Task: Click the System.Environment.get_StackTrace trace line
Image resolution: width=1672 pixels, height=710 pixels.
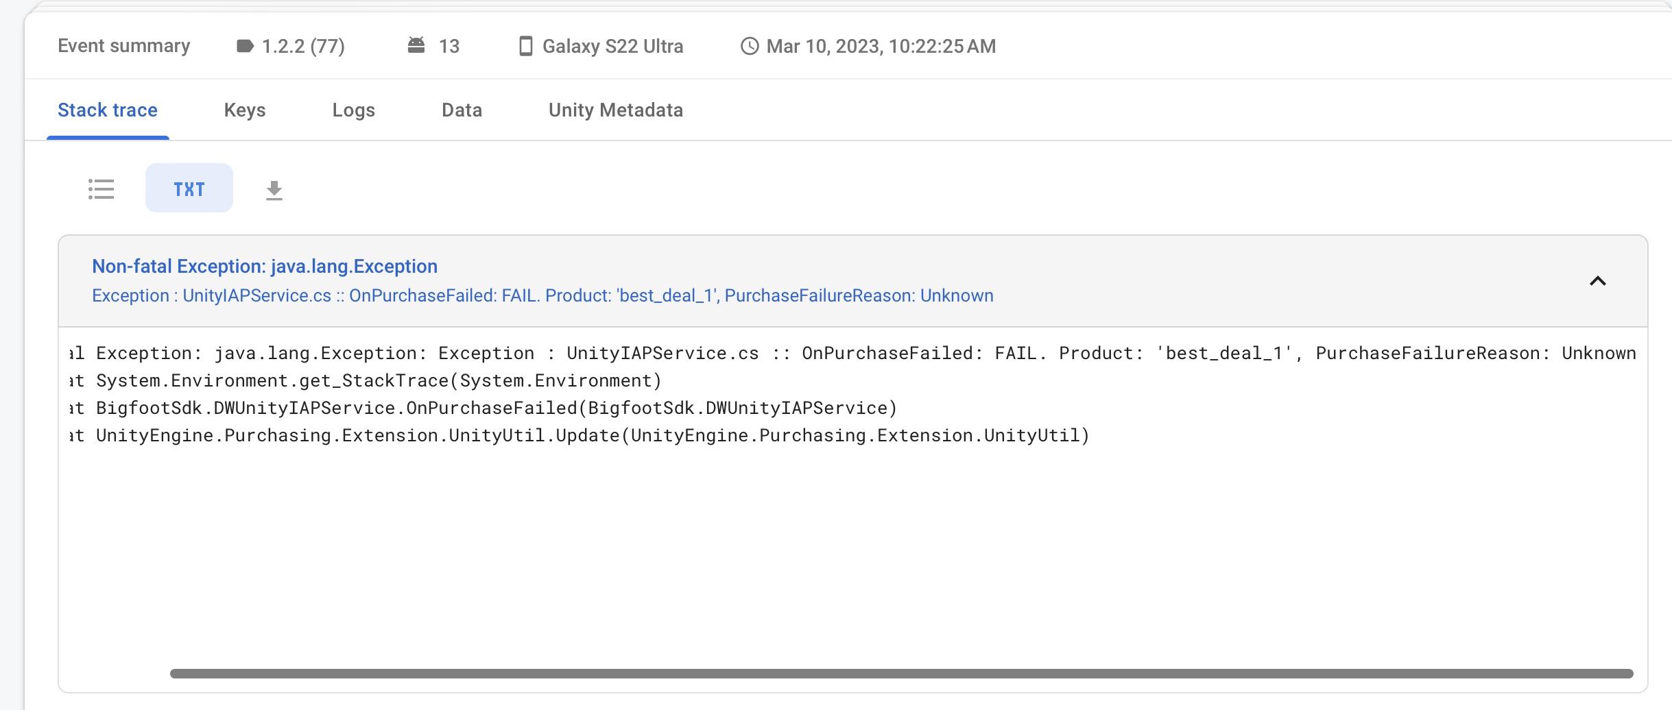Action: pos(379,380)
